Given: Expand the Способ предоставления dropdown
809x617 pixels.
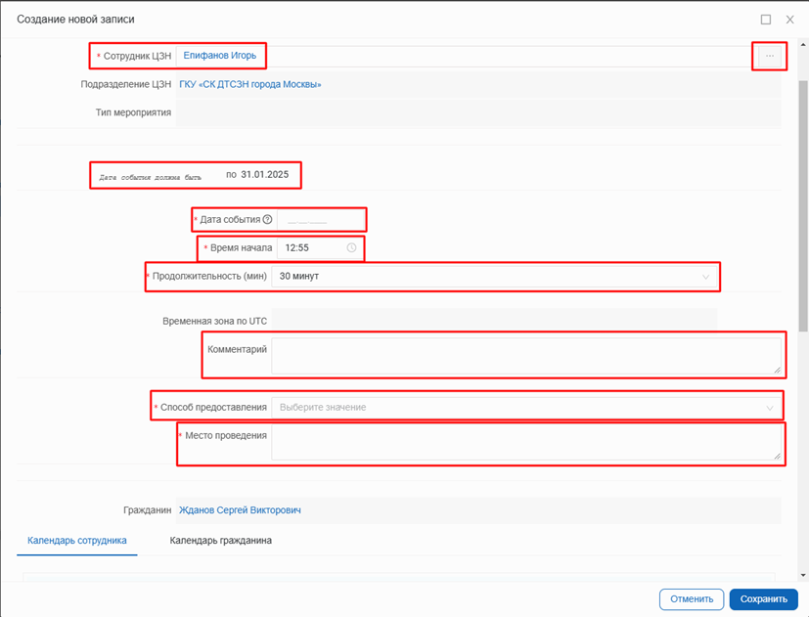Looking at the screenshot, I should 525,407.
